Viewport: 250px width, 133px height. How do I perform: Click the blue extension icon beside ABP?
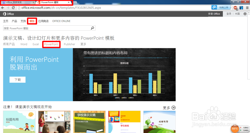pos(241,8)
